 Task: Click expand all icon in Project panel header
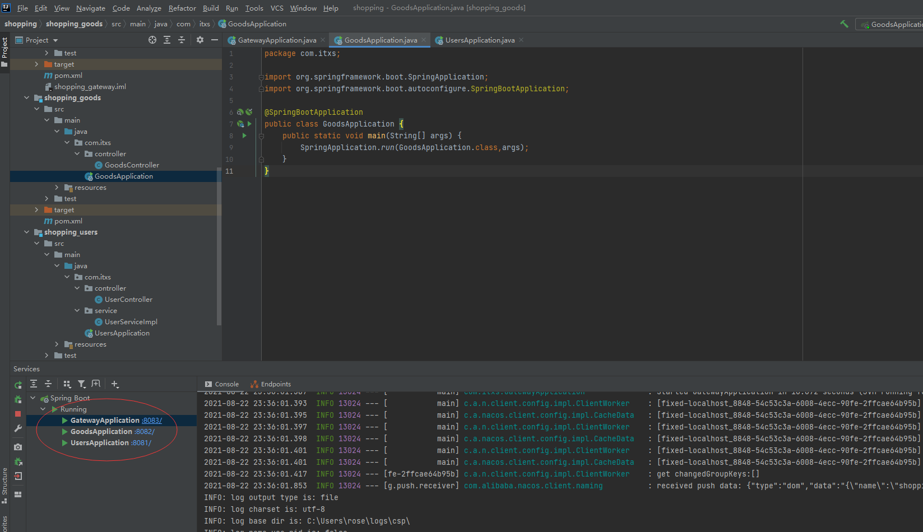tap(167, 40)
